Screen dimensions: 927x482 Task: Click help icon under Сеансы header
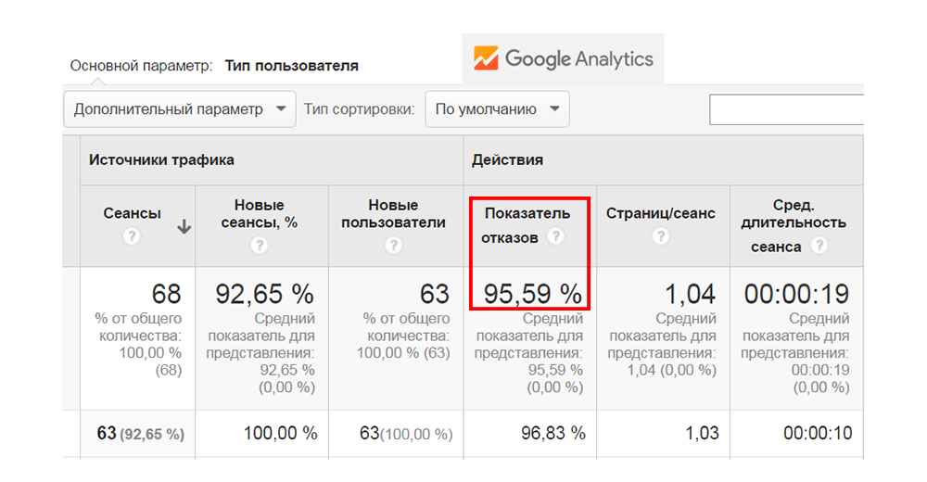pyautogui.click(x=132, y=237)
